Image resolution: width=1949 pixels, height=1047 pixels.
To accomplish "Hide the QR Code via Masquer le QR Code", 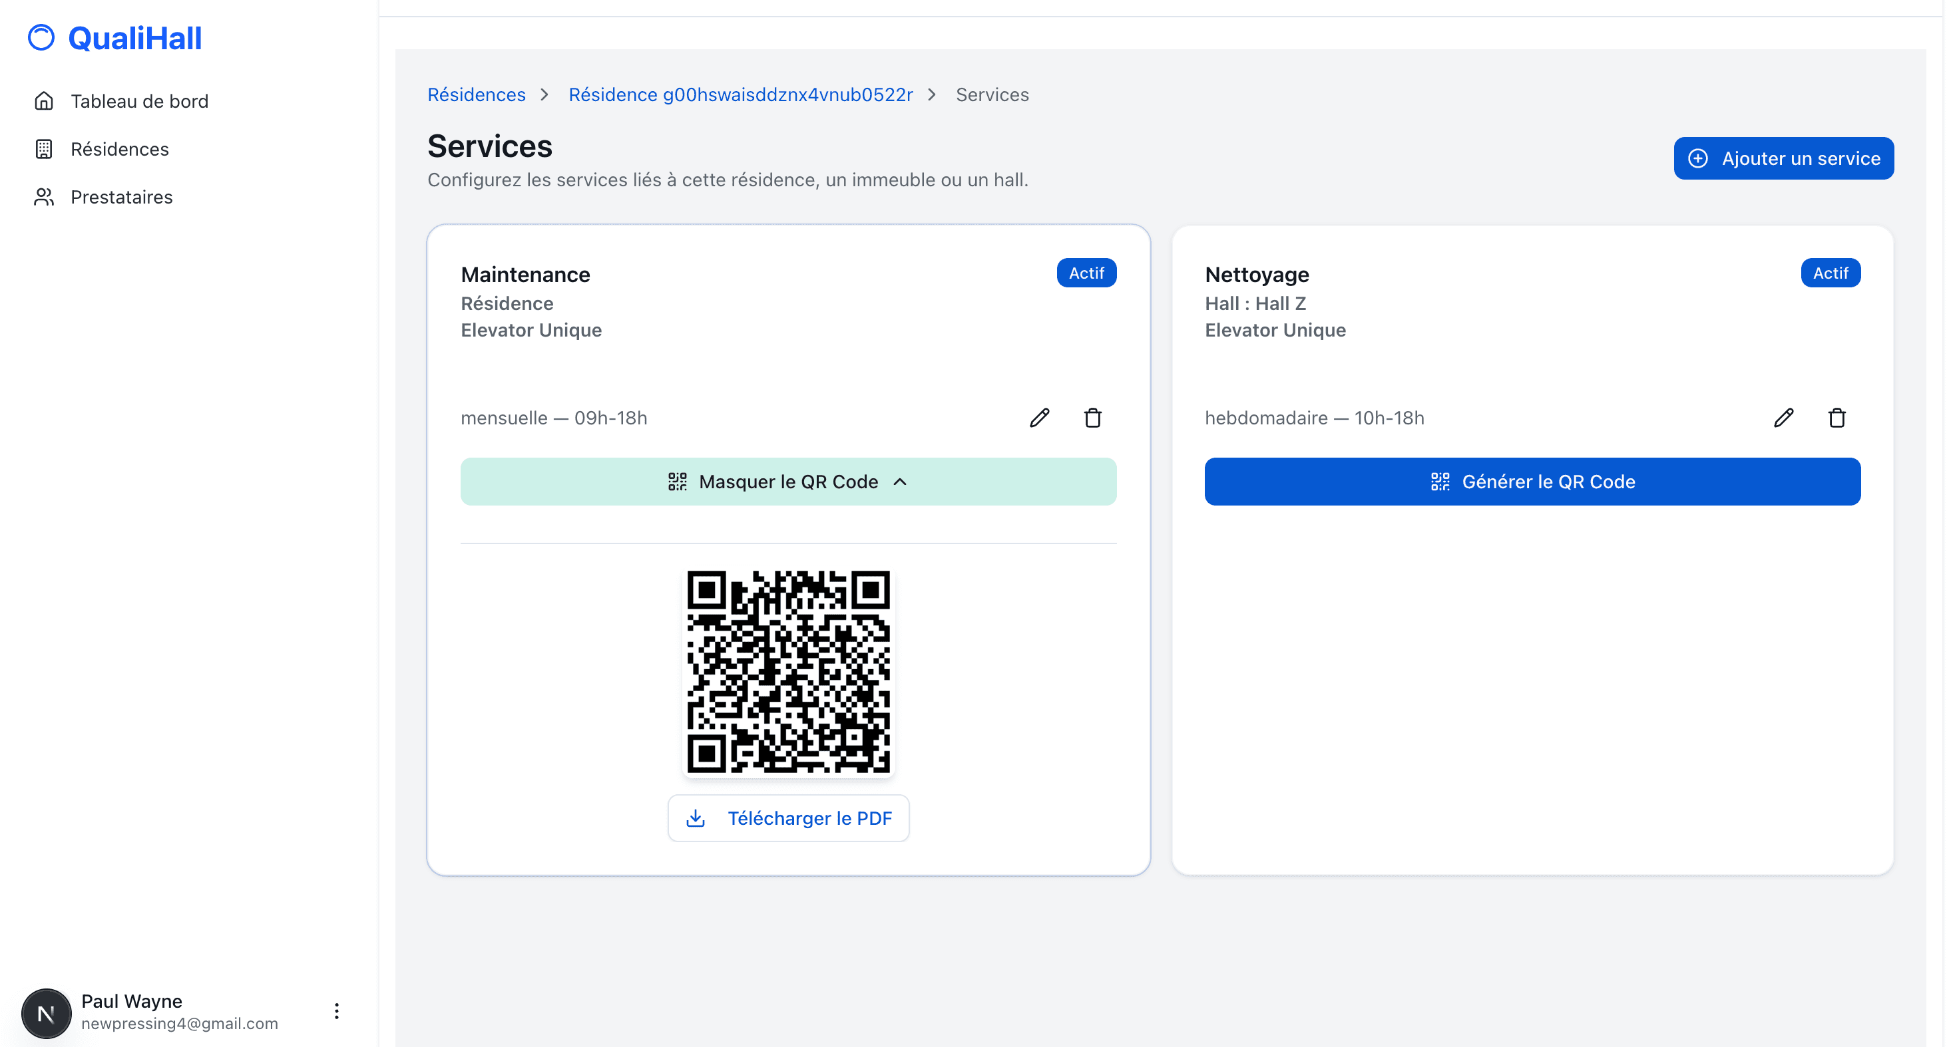I will [x=788, y=481].
